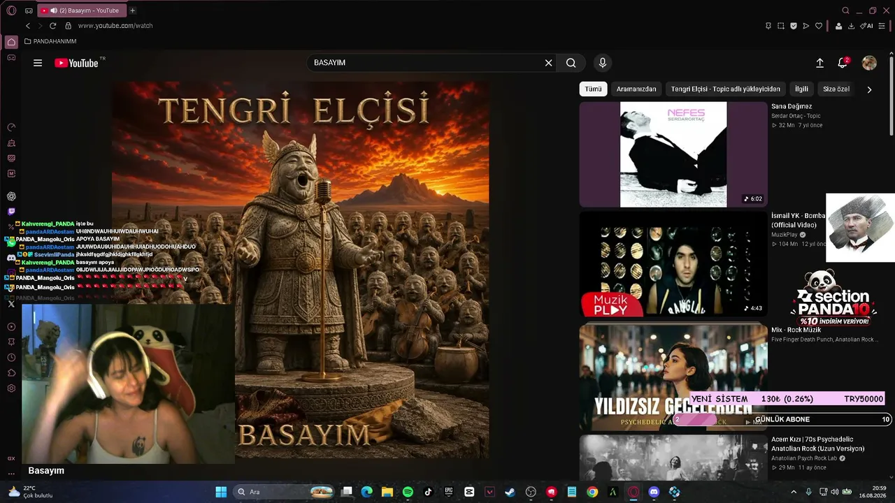Open the sidebar settings gear

[11, 388]
